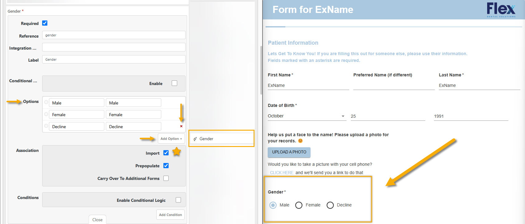Click the Association section label

click(x=27, y=150)
